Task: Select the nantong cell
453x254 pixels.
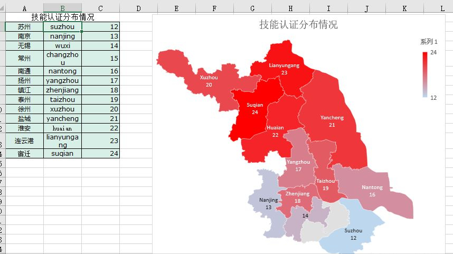Action: (x=62, y=71)
